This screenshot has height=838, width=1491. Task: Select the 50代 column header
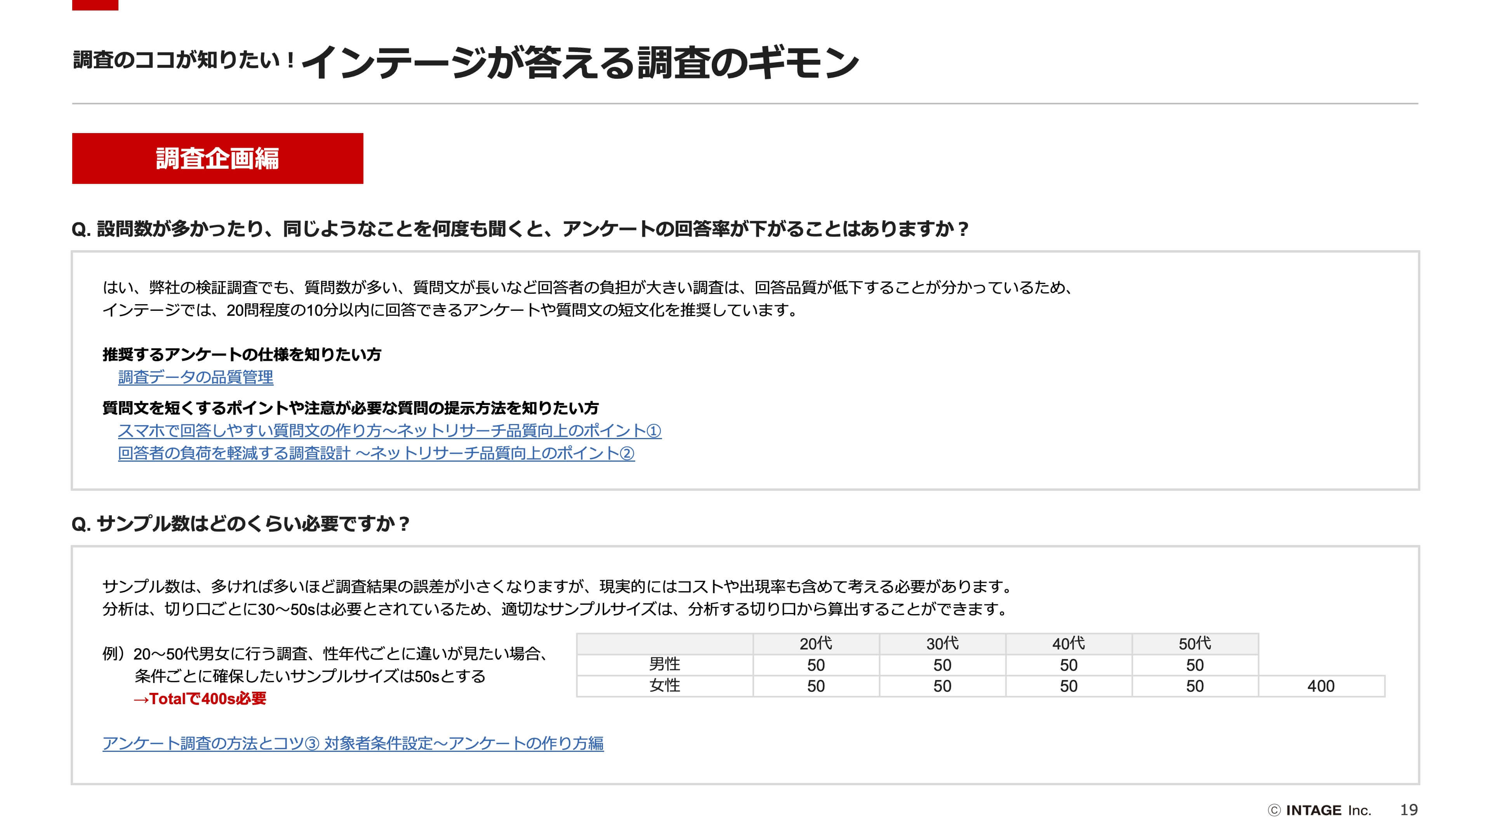point(1194,644)
